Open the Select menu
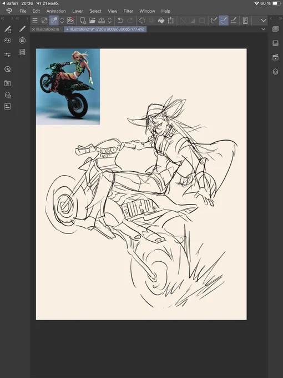Image resolution: width=283 pixels, height=378 pixels. [x=95, y=11]
